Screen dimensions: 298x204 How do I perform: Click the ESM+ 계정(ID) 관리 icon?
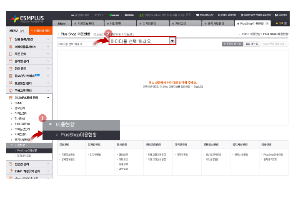click(11, 171)
